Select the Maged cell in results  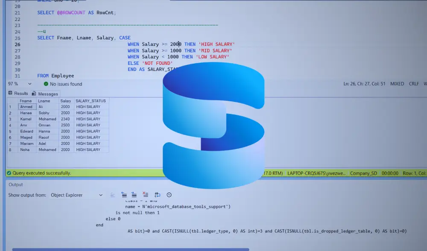pos(26,137)
